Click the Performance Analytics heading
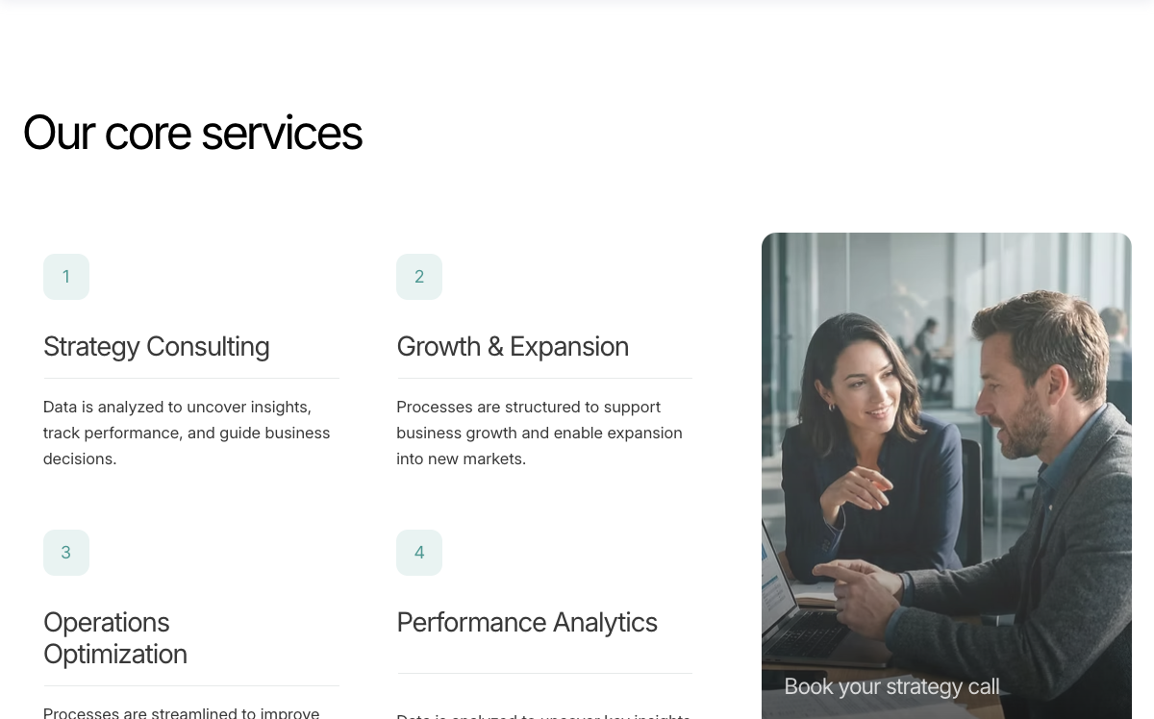Viewport: 1154px width, 719px height. pos(527,622)
